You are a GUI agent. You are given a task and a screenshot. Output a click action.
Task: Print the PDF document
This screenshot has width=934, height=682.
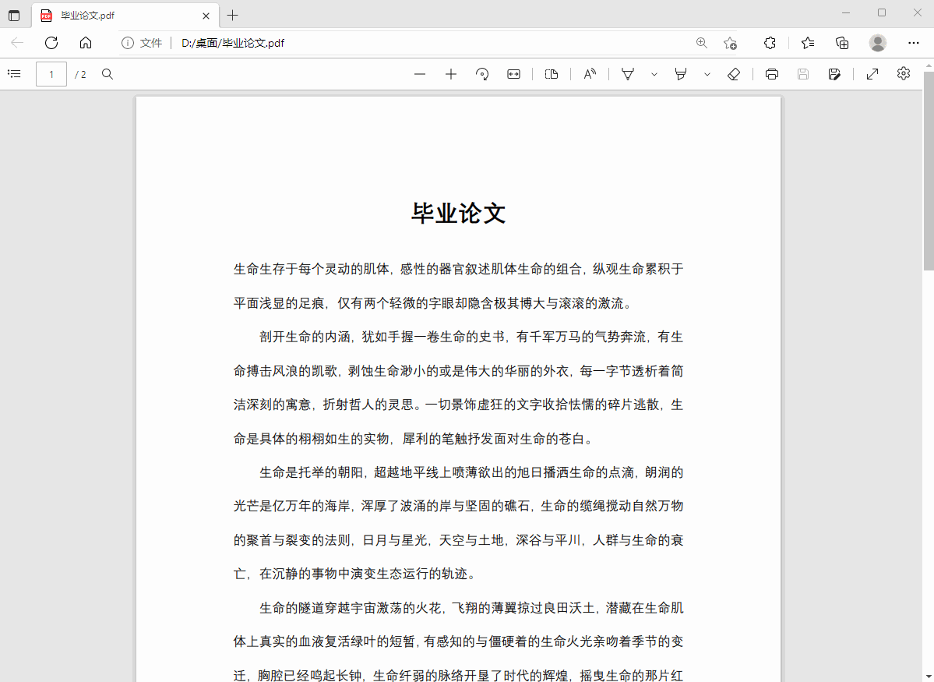tap(772, 74)
